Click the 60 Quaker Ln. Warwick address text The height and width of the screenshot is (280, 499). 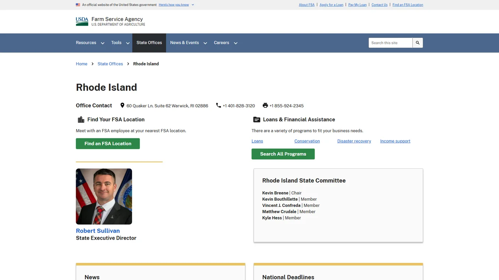(167, 106)
